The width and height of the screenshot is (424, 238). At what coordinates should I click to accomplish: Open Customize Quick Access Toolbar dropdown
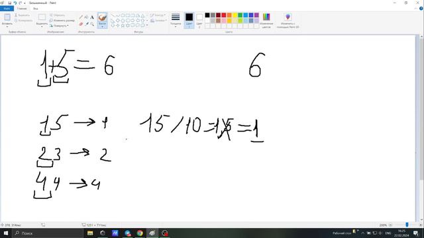(x=25, y=3)
